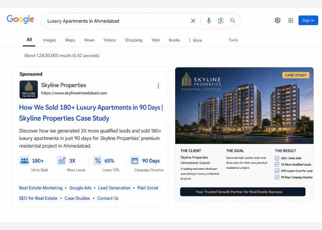The width and height of the screenshot is (322, 230).
Task: Click the 3X More Qualified Leads checkbox
Action: (277, 164)
